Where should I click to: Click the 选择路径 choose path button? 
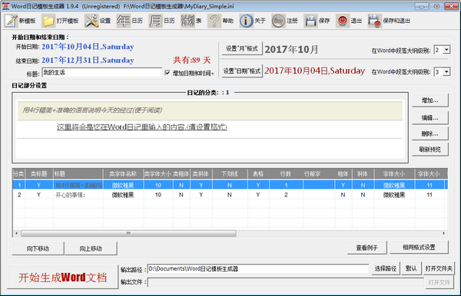tap(386, 268)
